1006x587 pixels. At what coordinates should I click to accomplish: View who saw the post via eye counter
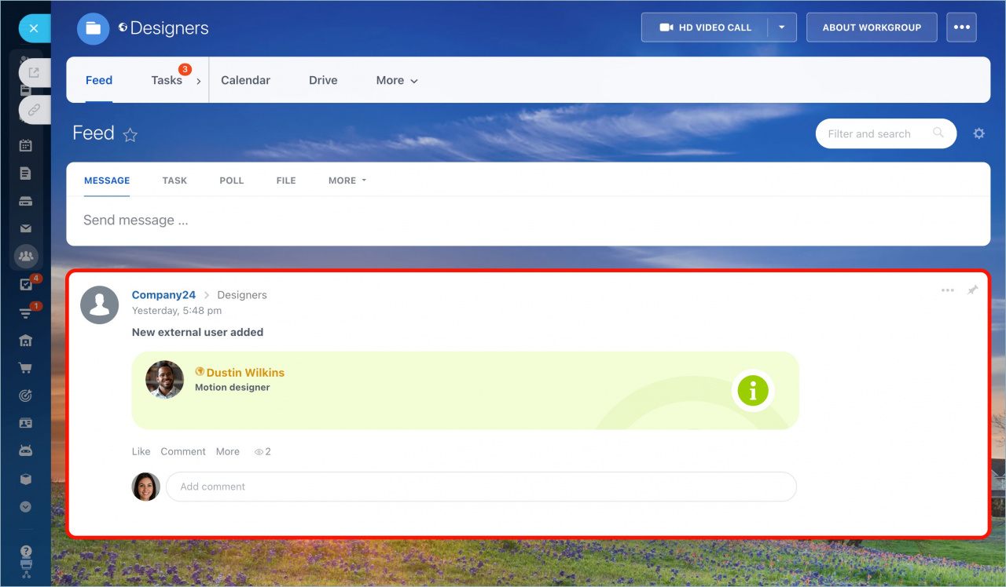point(263,452)
